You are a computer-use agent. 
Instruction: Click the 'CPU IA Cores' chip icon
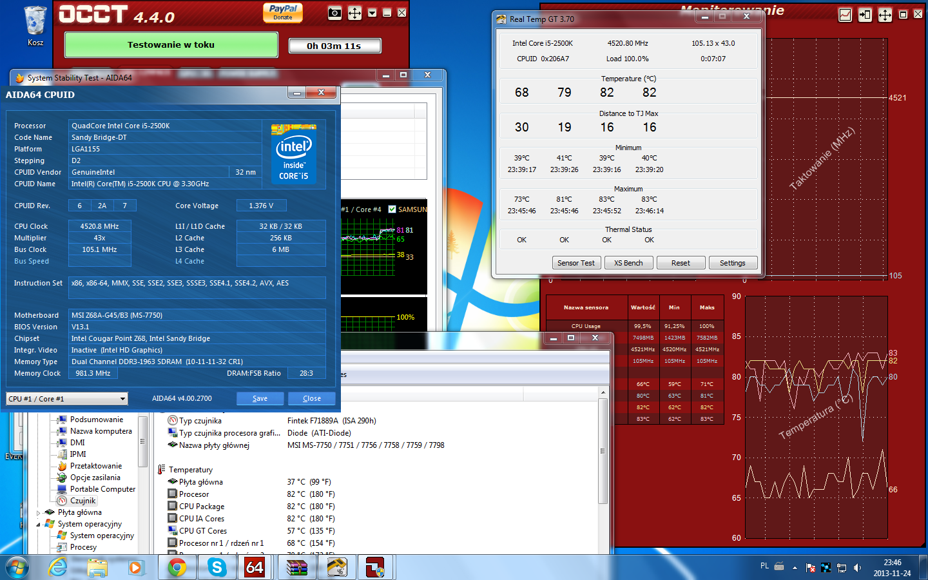[173, 519]
